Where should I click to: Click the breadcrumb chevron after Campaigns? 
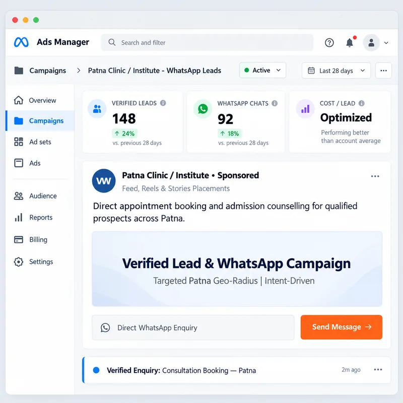(79, 71)
